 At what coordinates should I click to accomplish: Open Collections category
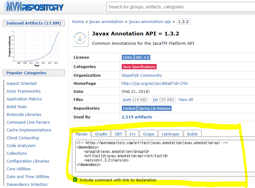[17, 154]
